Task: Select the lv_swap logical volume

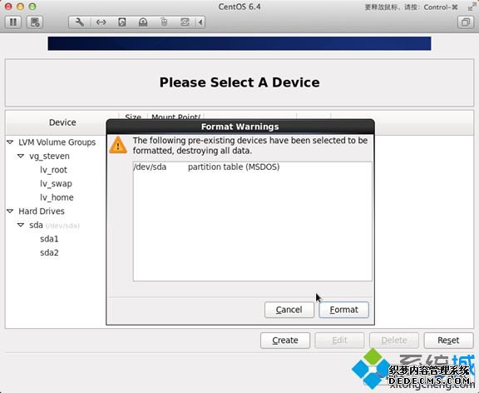Action: point(56,183)
